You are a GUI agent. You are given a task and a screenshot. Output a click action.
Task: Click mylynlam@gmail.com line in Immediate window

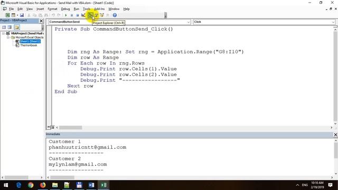coord(78,164)
